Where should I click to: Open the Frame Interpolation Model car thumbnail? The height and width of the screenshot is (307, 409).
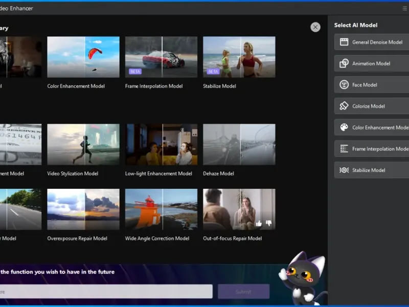pos(161,57)
